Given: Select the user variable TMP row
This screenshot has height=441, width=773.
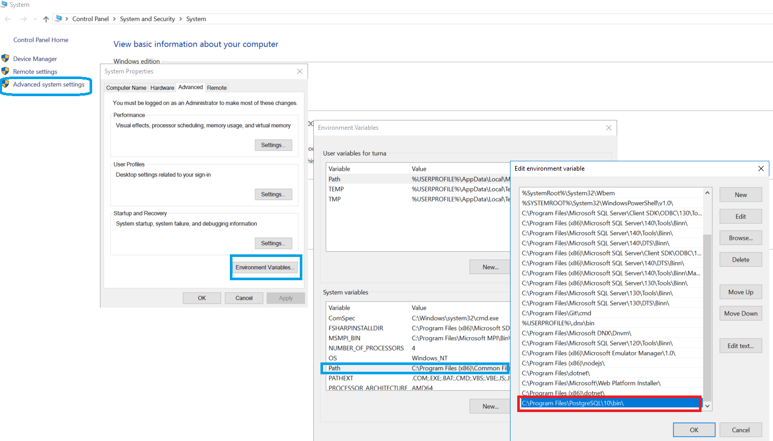Looking at the screenshot, I should 418,199.
